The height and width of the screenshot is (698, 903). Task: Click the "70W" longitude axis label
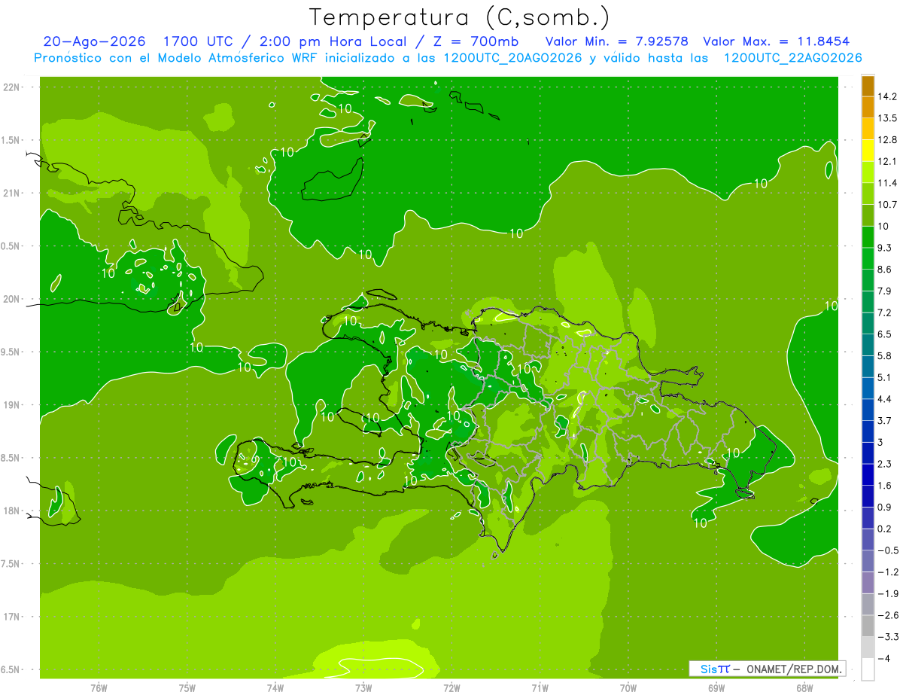pyautogui.click(x=628, y=688)
